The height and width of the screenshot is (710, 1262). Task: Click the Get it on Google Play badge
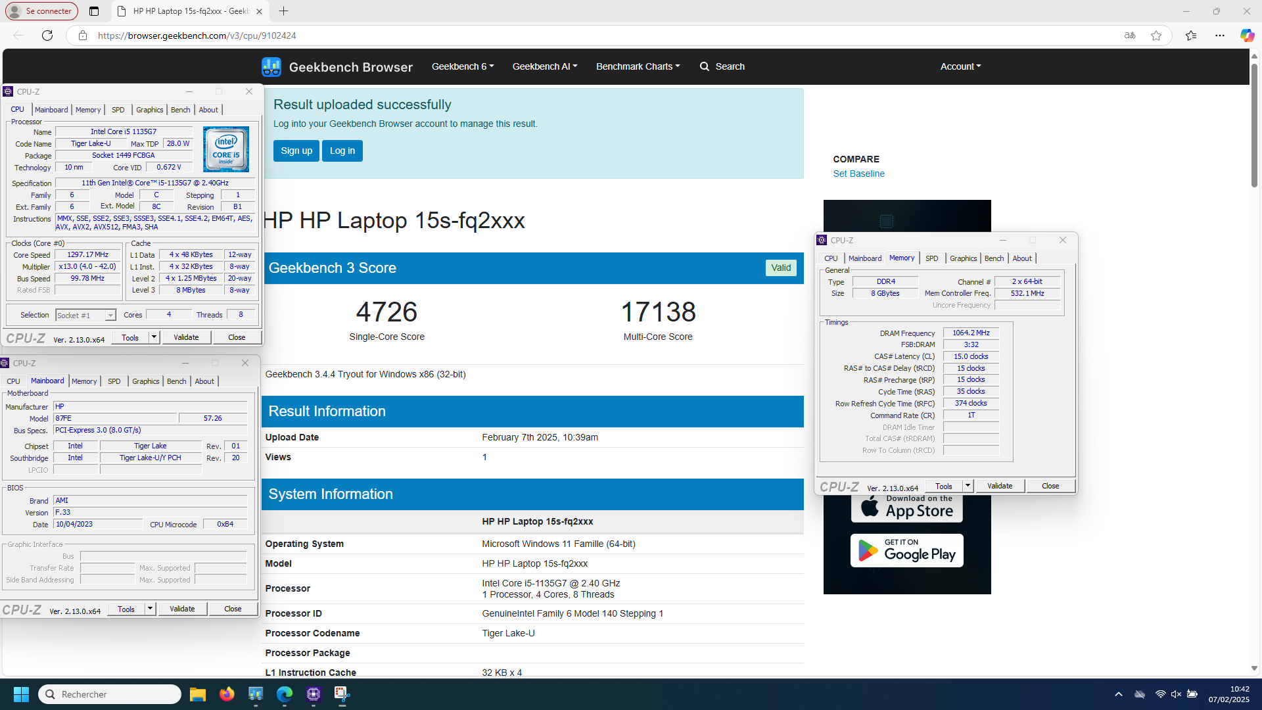[907, 550]
